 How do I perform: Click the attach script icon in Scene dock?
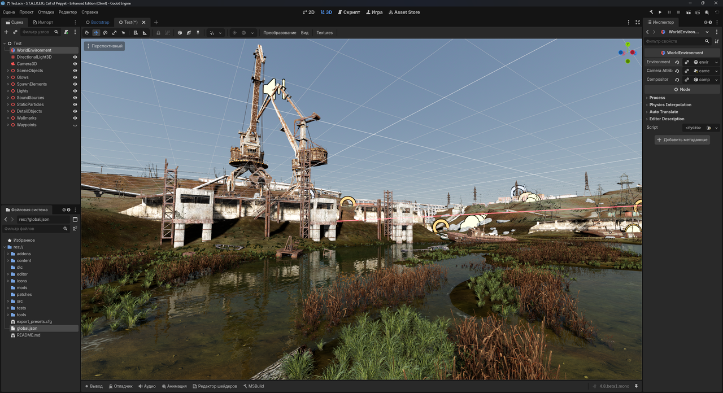(x=66, y=32)
